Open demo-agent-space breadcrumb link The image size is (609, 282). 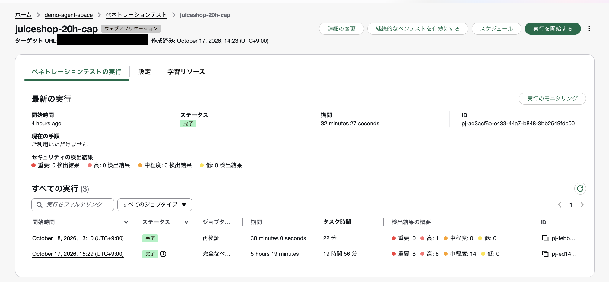[x=69, y=15]
